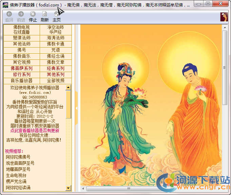This screenshot has height=195, width=231.
Task: Collapse sidebar with the splitter arrow handle
Action: click(x=76, y=108)
